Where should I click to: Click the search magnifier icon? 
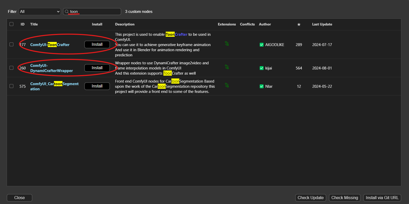pyautogui.click(x=67, y=12)
